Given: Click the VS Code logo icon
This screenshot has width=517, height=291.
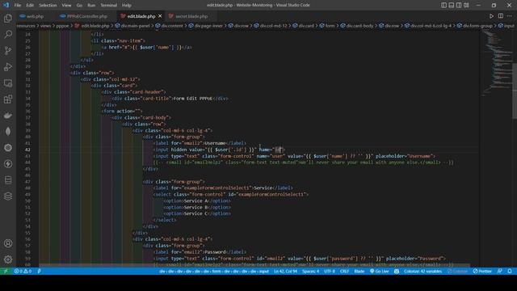Looking at the screenshot, I should pos(6,5).
